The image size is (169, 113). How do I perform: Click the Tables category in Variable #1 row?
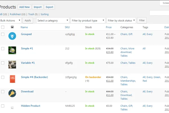point(132,63)
